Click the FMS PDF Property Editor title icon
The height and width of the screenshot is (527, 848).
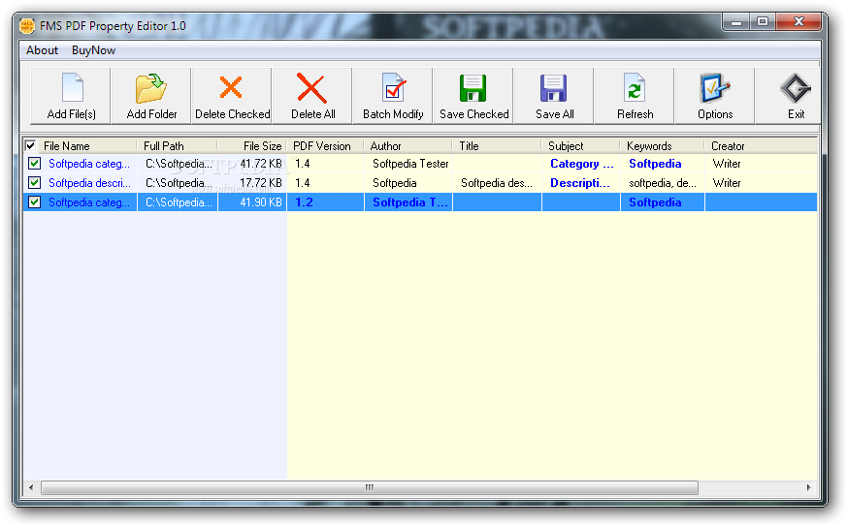coord(27,25)
